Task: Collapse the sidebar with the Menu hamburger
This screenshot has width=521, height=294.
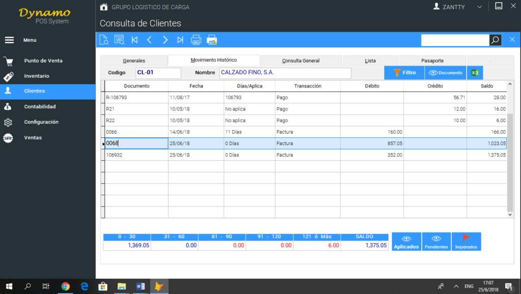Action: click(x=9, y=40)
